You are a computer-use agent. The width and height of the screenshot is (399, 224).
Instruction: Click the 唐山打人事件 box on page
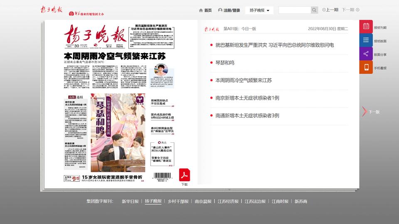point(162,154)
